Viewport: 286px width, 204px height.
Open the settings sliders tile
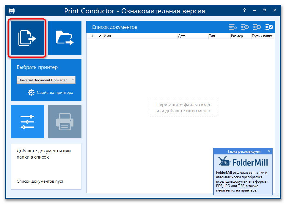click(27, 122)
